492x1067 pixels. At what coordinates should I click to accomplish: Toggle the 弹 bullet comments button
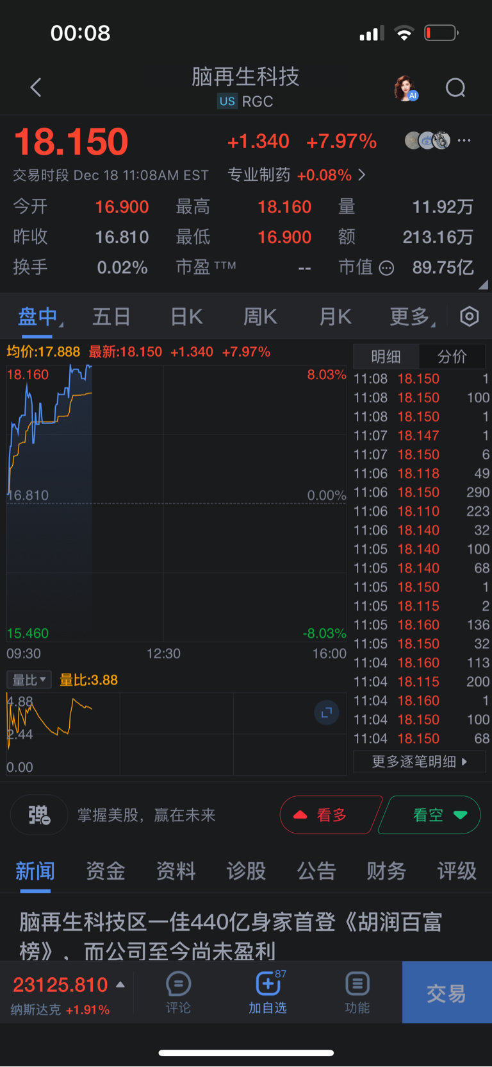39,815
